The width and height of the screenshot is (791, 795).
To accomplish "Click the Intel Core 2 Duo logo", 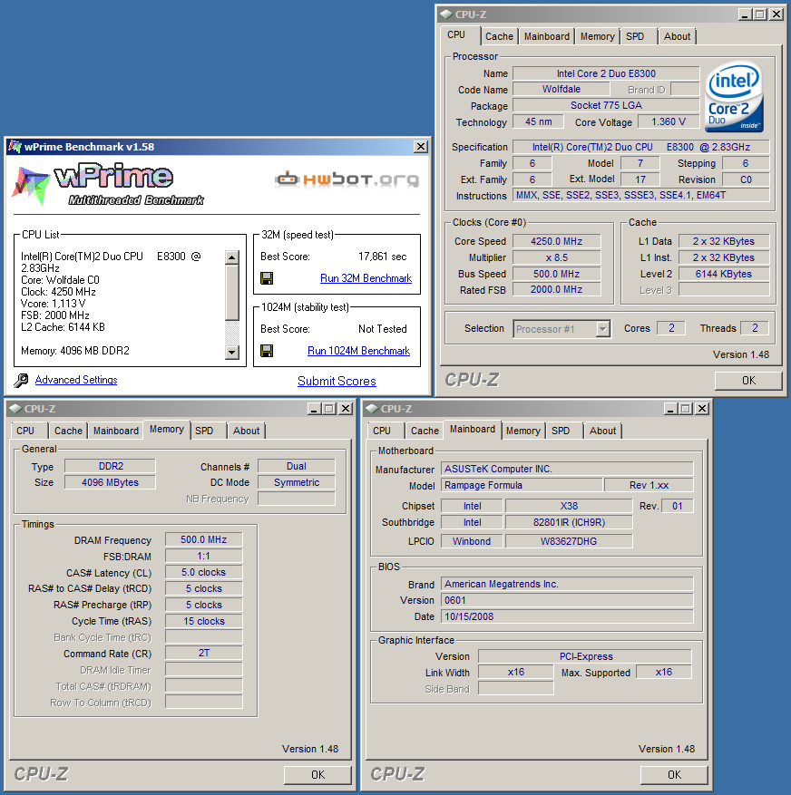I will click(735, 96).
